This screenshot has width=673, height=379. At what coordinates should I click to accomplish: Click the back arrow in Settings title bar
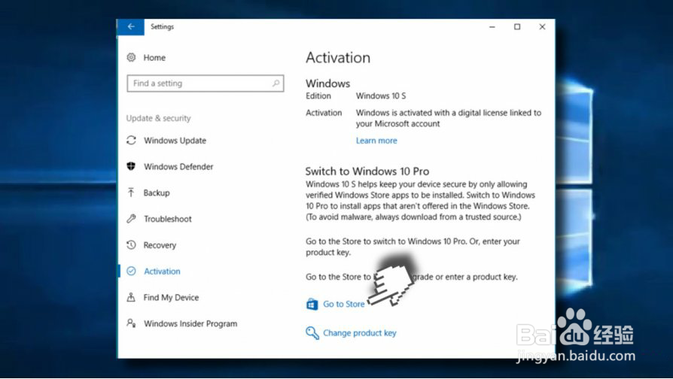coord(131,26)
